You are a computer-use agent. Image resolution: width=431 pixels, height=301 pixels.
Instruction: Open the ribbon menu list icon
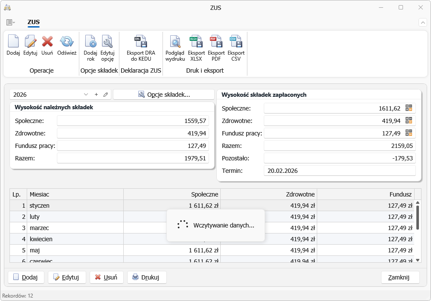[10, 22]
